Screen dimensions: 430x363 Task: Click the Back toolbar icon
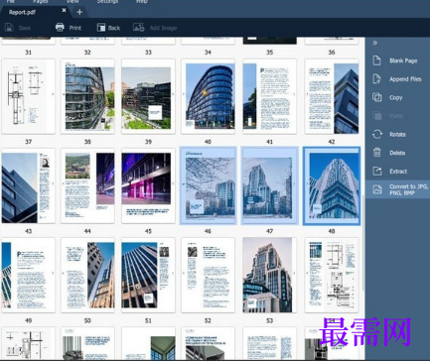[101, 28]
